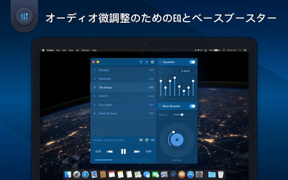The image size is (288, 180).
Task: Disable the Bass Booster switch
Action: tap(192, 106)
